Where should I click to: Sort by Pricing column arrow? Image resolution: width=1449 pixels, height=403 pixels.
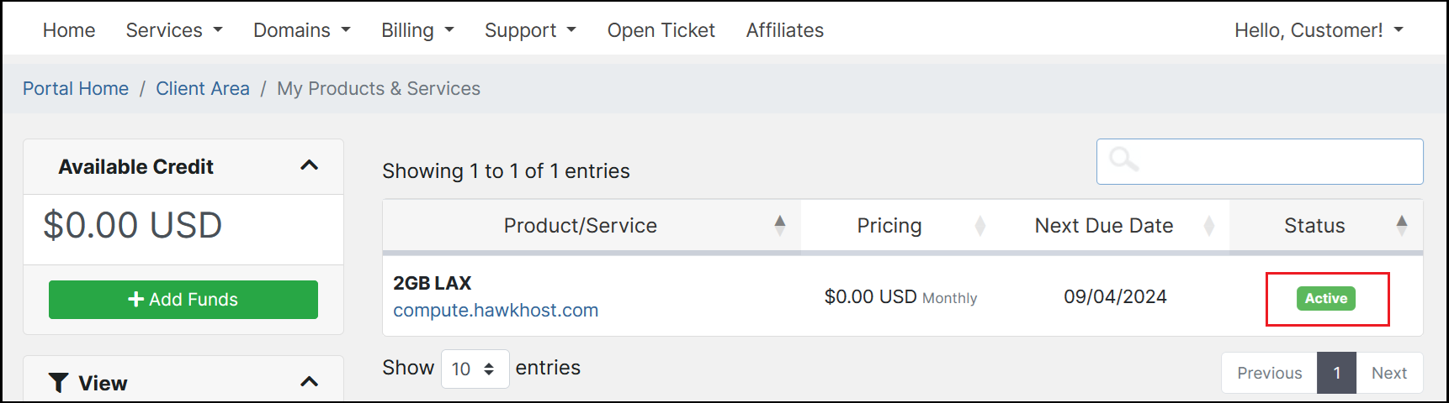pos(980,225)
